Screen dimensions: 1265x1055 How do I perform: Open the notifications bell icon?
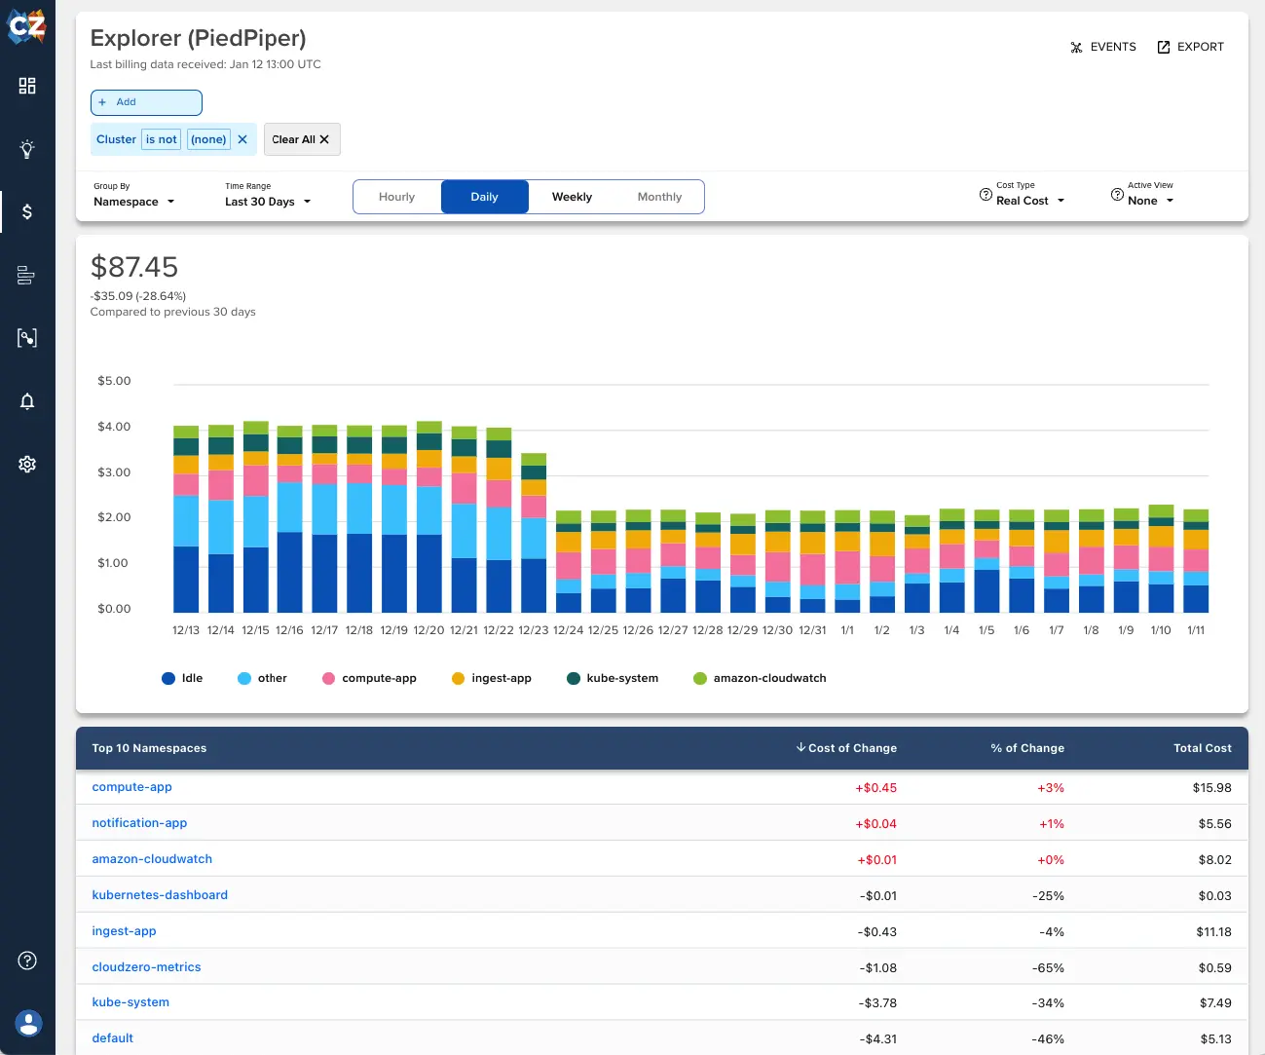[26, 400]
